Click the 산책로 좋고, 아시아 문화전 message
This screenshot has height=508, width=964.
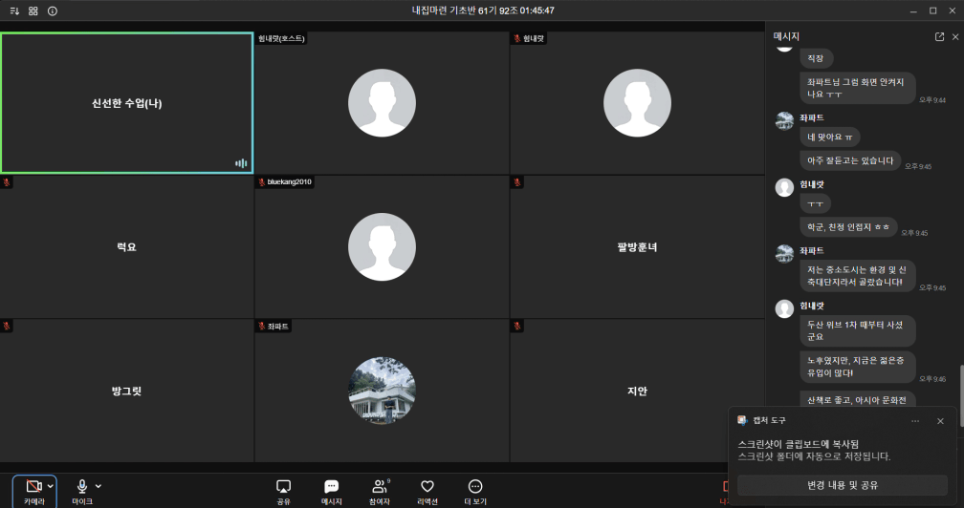(x=858, y=399)
